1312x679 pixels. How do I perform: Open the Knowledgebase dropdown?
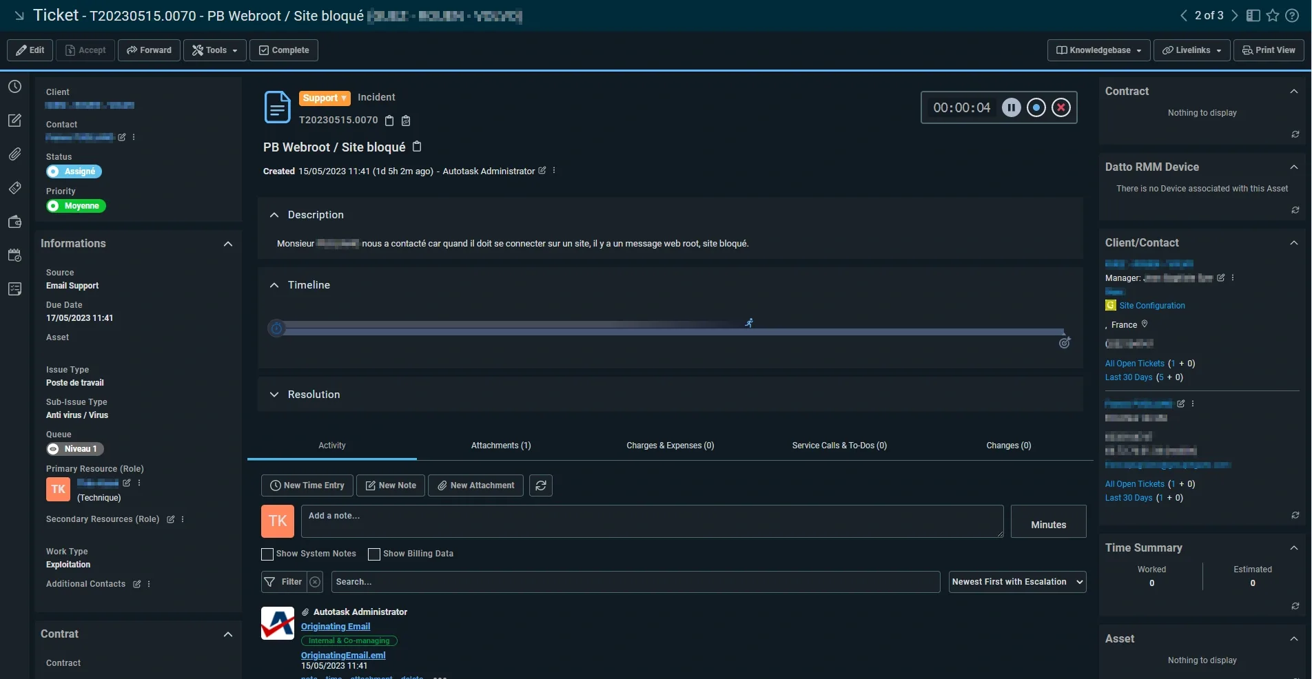tap(1099, 50)
